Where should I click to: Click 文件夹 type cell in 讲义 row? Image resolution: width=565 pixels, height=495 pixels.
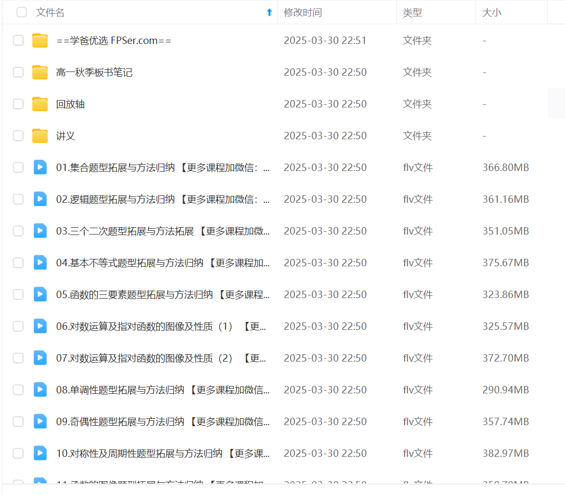[417, 136]
